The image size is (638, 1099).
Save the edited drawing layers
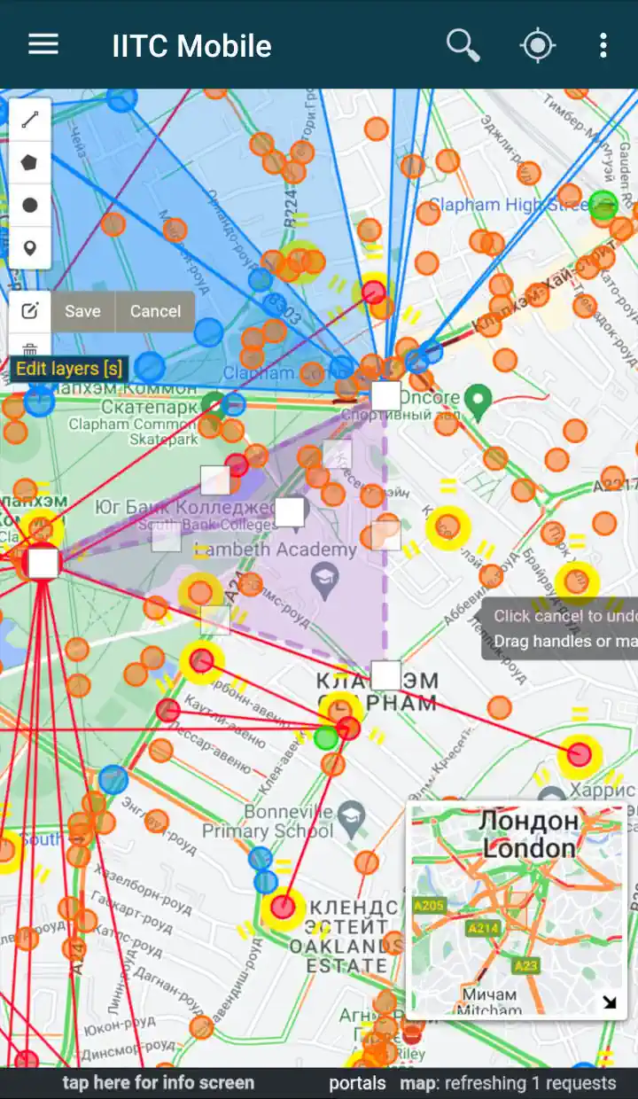point(82,311)
